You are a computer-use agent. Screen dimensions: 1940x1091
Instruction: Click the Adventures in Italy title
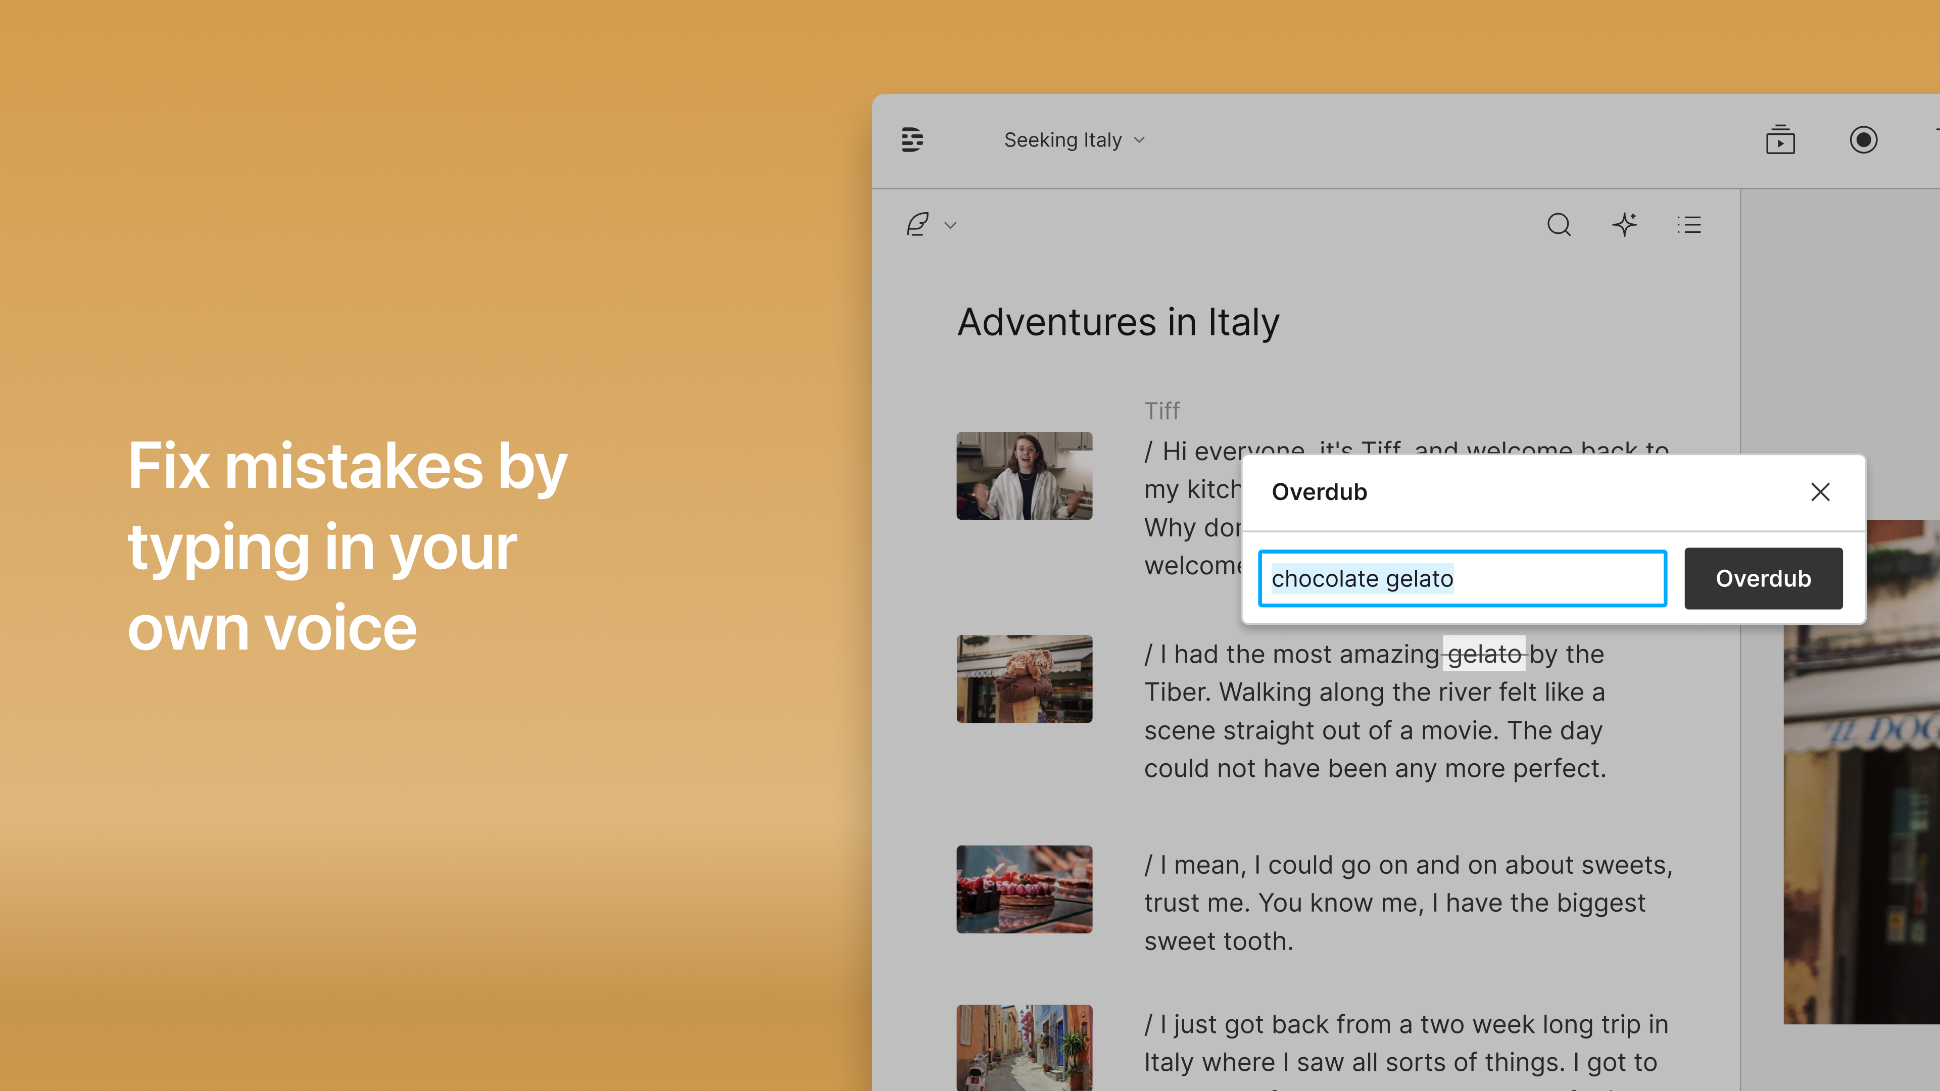point(1119,323)
